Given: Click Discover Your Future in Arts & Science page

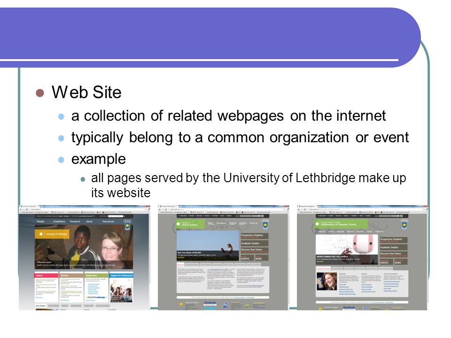Looking at the screenshot, I should (254, 250).
